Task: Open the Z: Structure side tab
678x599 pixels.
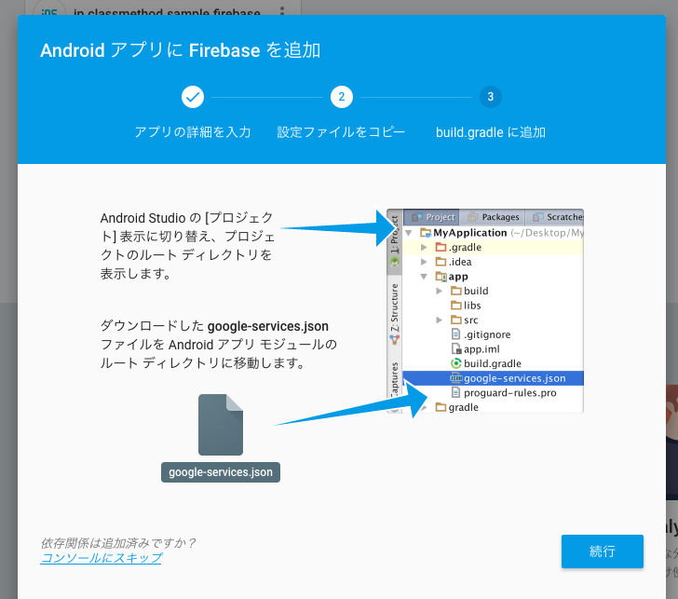Action: pyautogui.click(x=394, y=308)
